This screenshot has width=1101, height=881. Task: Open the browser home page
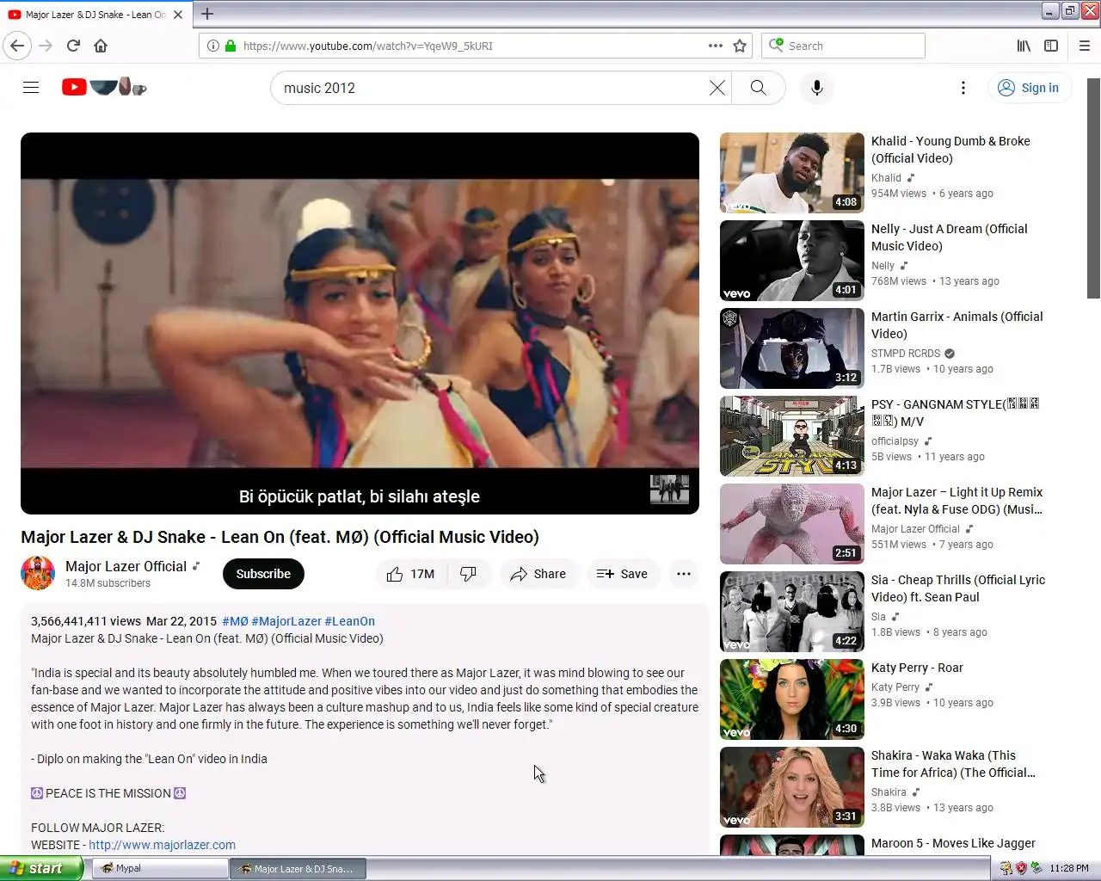click(x=101, y=46)
